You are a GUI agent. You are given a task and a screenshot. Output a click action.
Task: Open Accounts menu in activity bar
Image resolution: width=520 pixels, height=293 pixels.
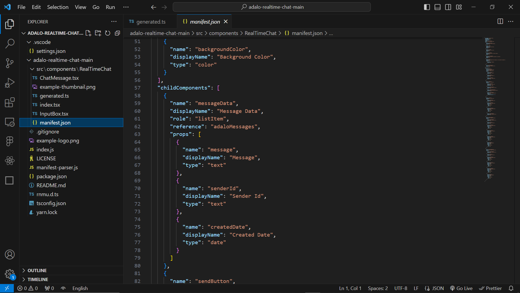click(10, 254)
